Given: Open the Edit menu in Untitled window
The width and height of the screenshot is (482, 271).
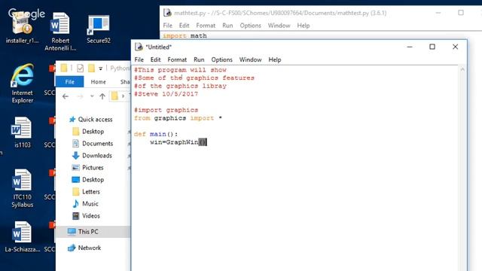Looking at the screenshot, I should pos(155,59).
